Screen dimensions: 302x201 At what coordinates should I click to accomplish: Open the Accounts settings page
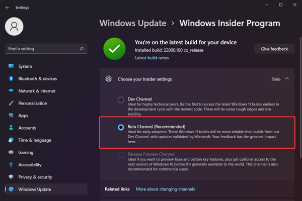[27, 128]
